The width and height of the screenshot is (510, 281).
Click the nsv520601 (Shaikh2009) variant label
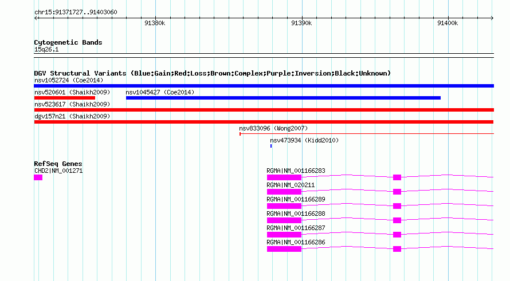(x=72, y=92)
